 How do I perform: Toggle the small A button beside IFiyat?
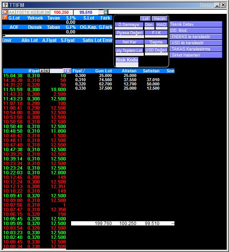(x=42, y=71)
